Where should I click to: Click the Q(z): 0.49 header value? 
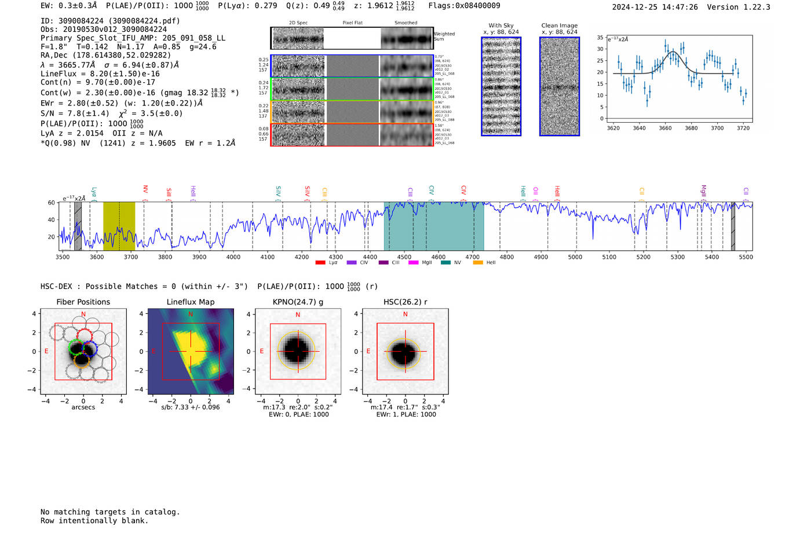(316, 6)
